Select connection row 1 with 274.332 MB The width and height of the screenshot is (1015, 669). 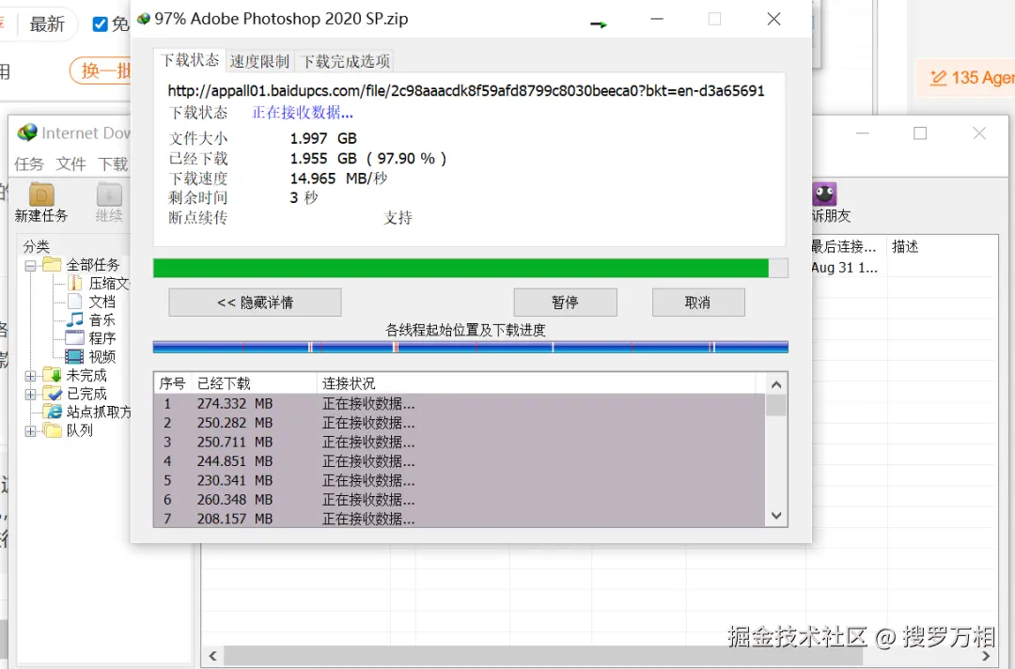(460, 404)
